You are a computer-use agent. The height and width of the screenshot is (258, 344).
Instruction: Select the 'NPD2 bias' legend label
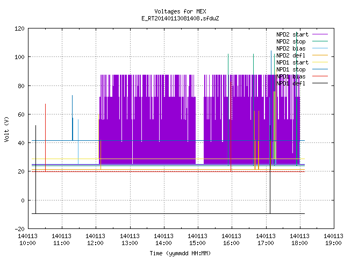(x=291, y=48)
